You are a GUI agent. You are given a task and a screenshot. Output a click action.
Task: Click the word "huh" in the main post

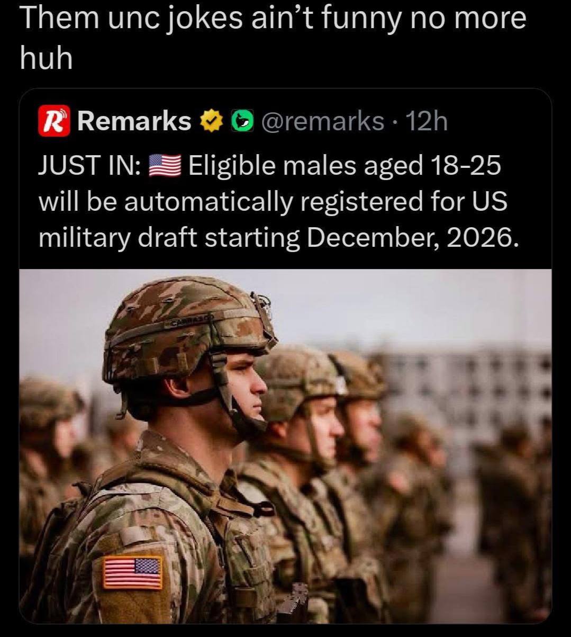tap(46, 58)
